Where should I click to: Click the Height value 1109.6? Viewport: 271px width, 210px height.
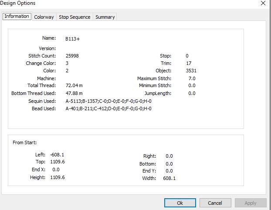58,177
